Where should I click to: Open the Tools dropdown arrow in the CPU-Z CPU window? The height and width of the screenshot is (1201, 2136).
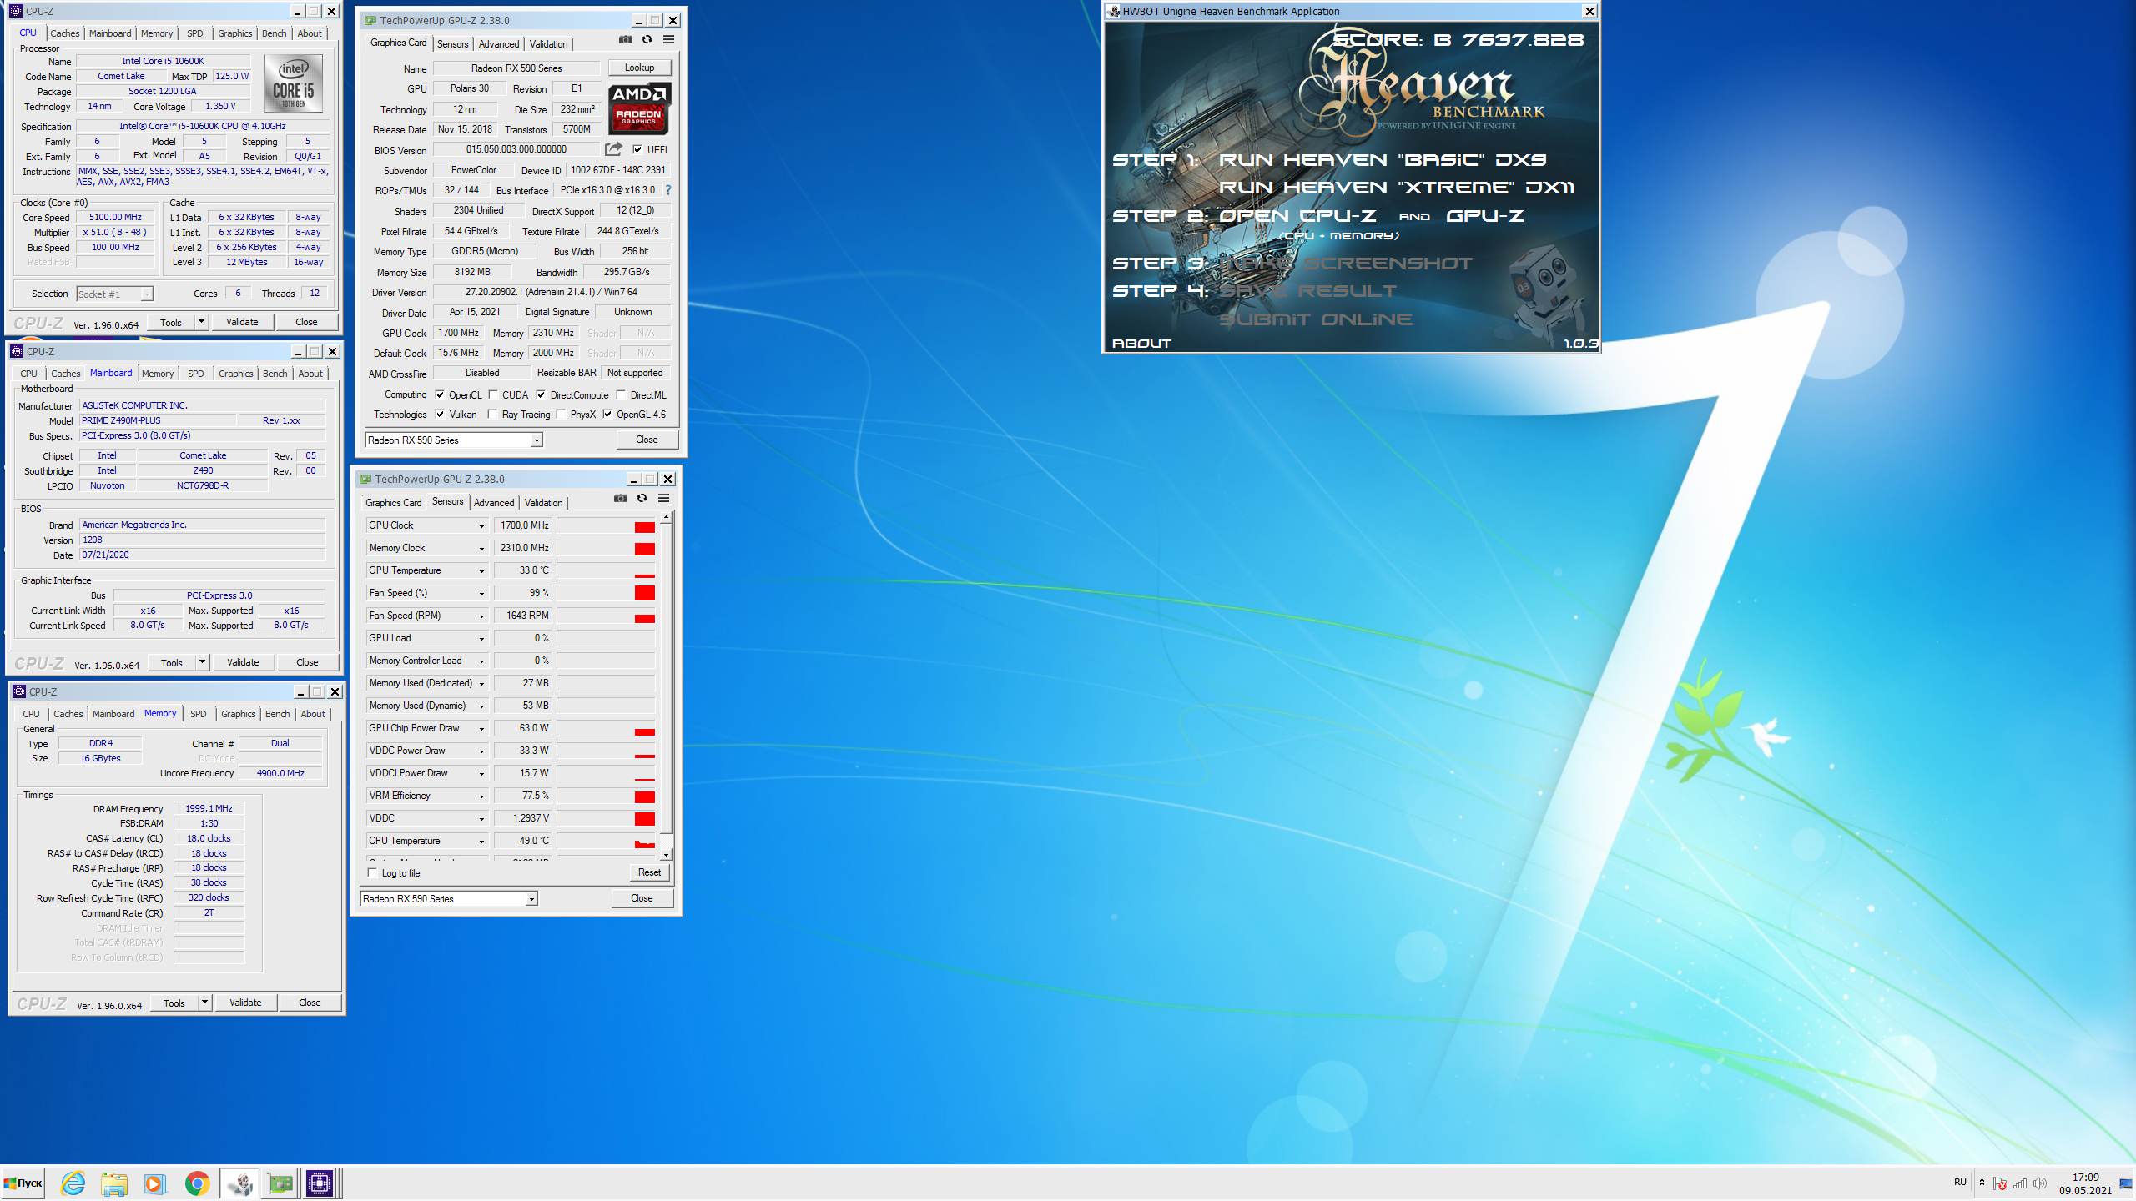(200, 322)
